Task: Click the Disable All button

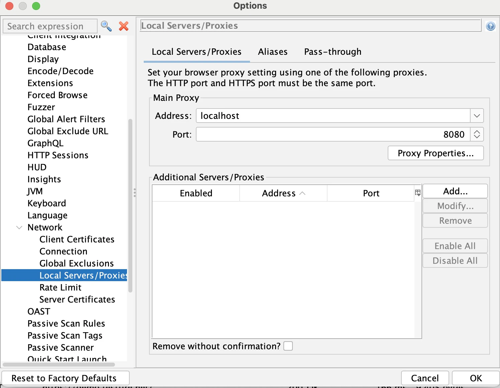Action: click(455, 261)
